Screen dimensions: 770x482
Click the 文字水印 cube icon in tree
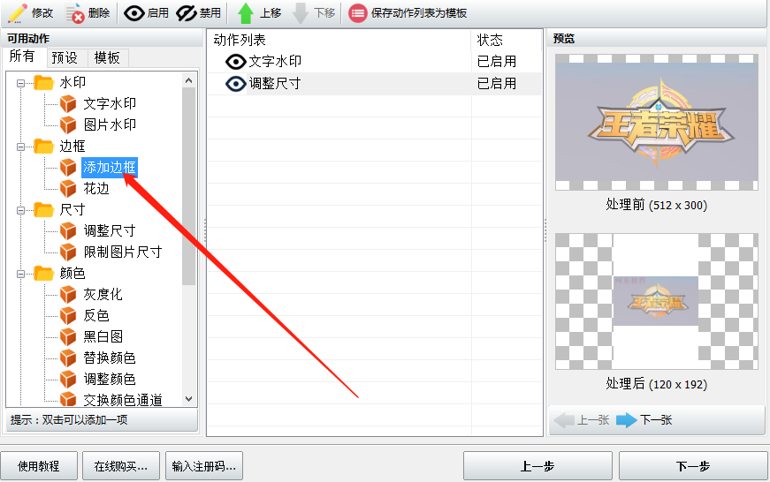68,103
